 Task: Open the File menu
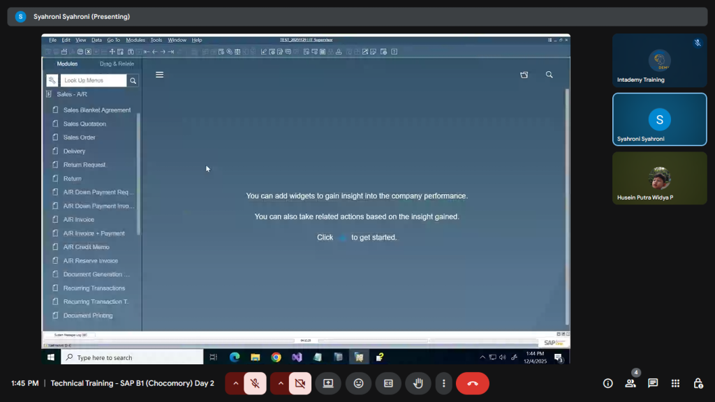tap(53, 40)
